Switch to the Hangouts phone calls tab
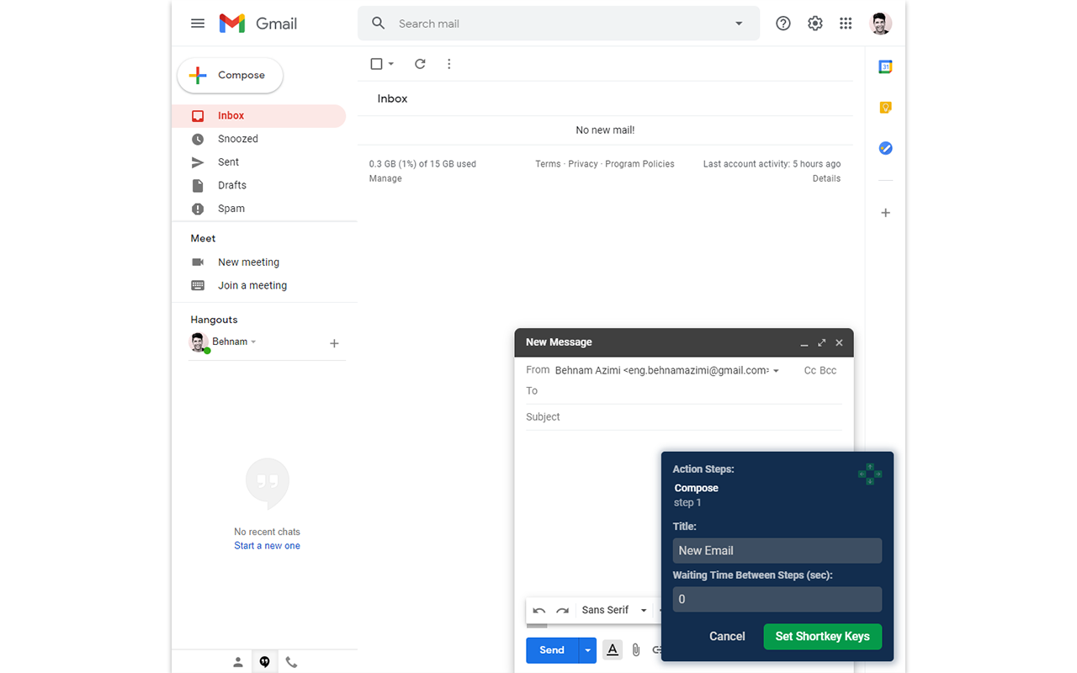This screenshot has height=673, width=1077. pyautogui.click(x=291, y=662)
